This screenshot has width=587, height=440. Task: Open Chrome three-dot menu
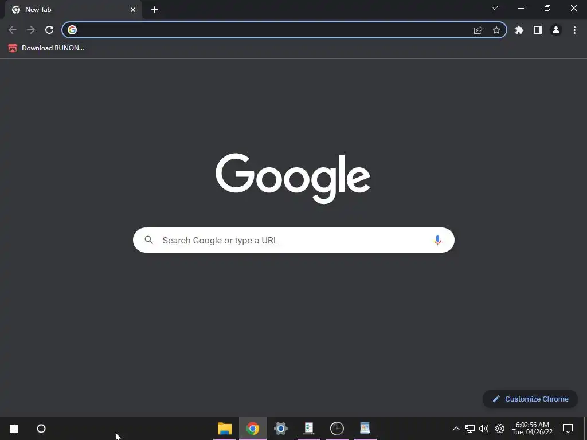pyautogui.click(x=574, y=30)
